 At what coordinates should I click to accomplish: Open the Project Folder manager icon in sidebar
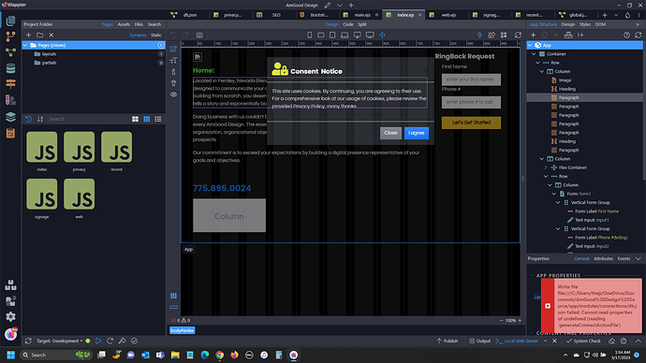[10, 21]
